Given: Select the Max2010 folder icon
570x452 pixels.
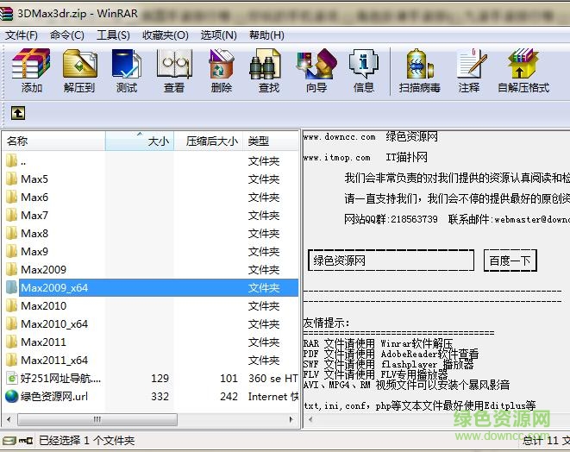Looking at the screenshot, I should coord(11,305).
